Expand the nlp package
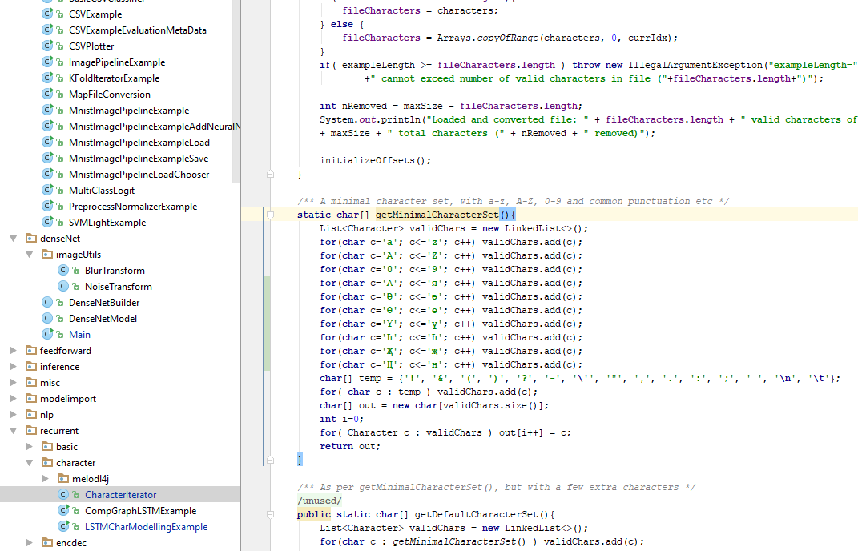The height and width of the screenshot is (551, 858). pyautogui.click(x=13, y=415)
